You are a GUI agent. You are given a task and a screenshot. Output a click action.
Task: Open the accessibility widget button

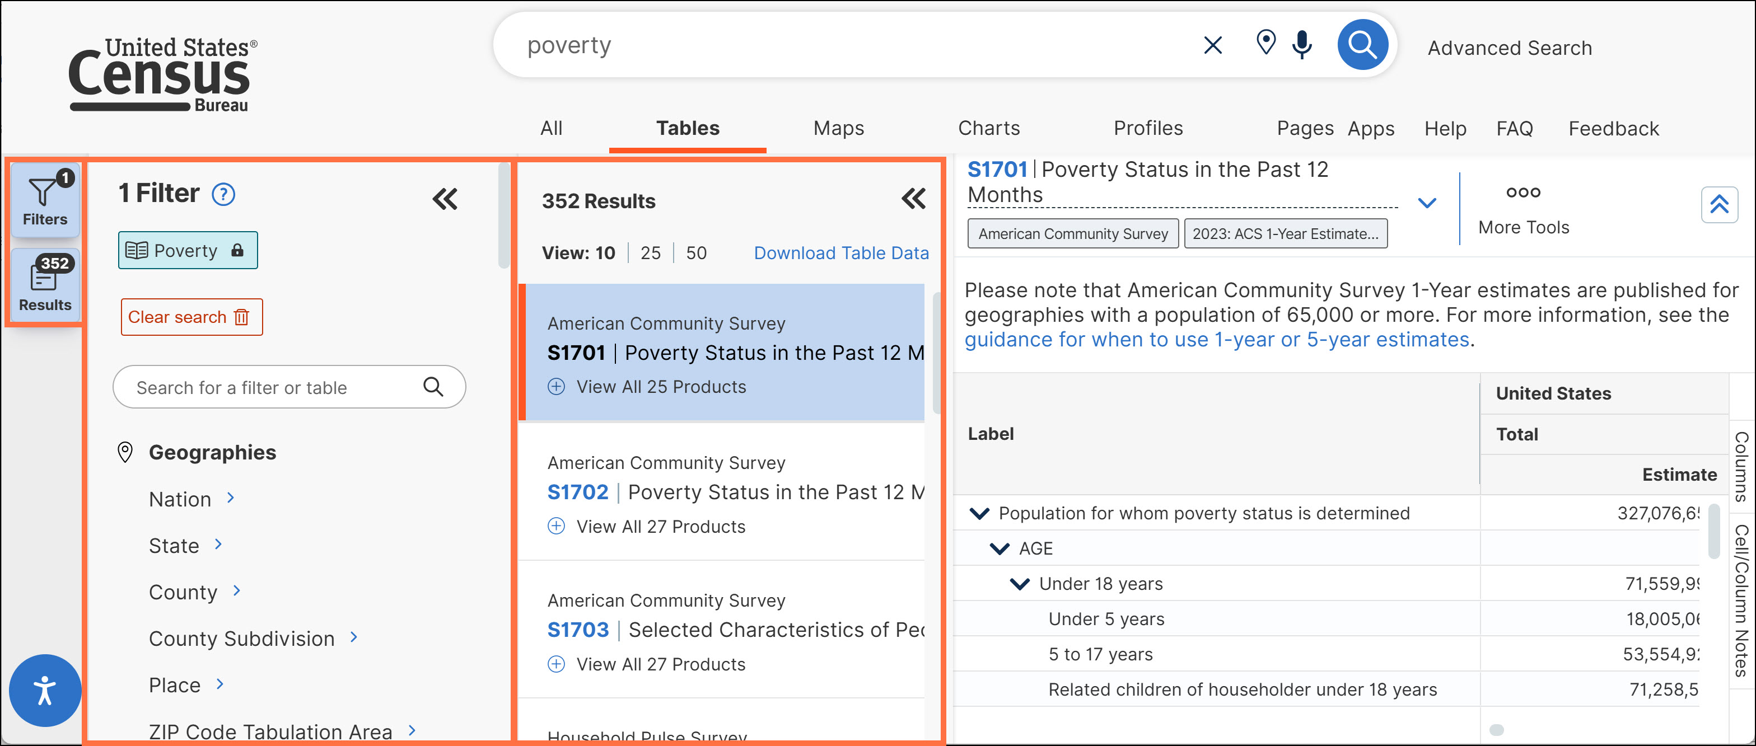click(x=45, y=690)
